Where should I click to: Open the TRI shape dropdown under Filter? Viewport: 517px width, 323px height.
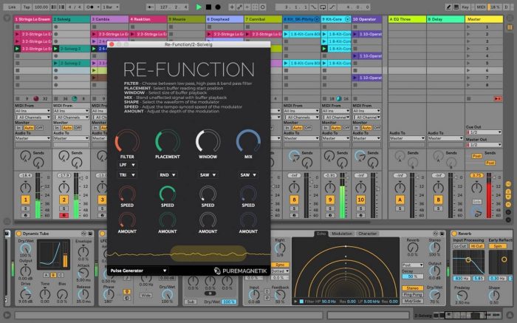point(127,175)
